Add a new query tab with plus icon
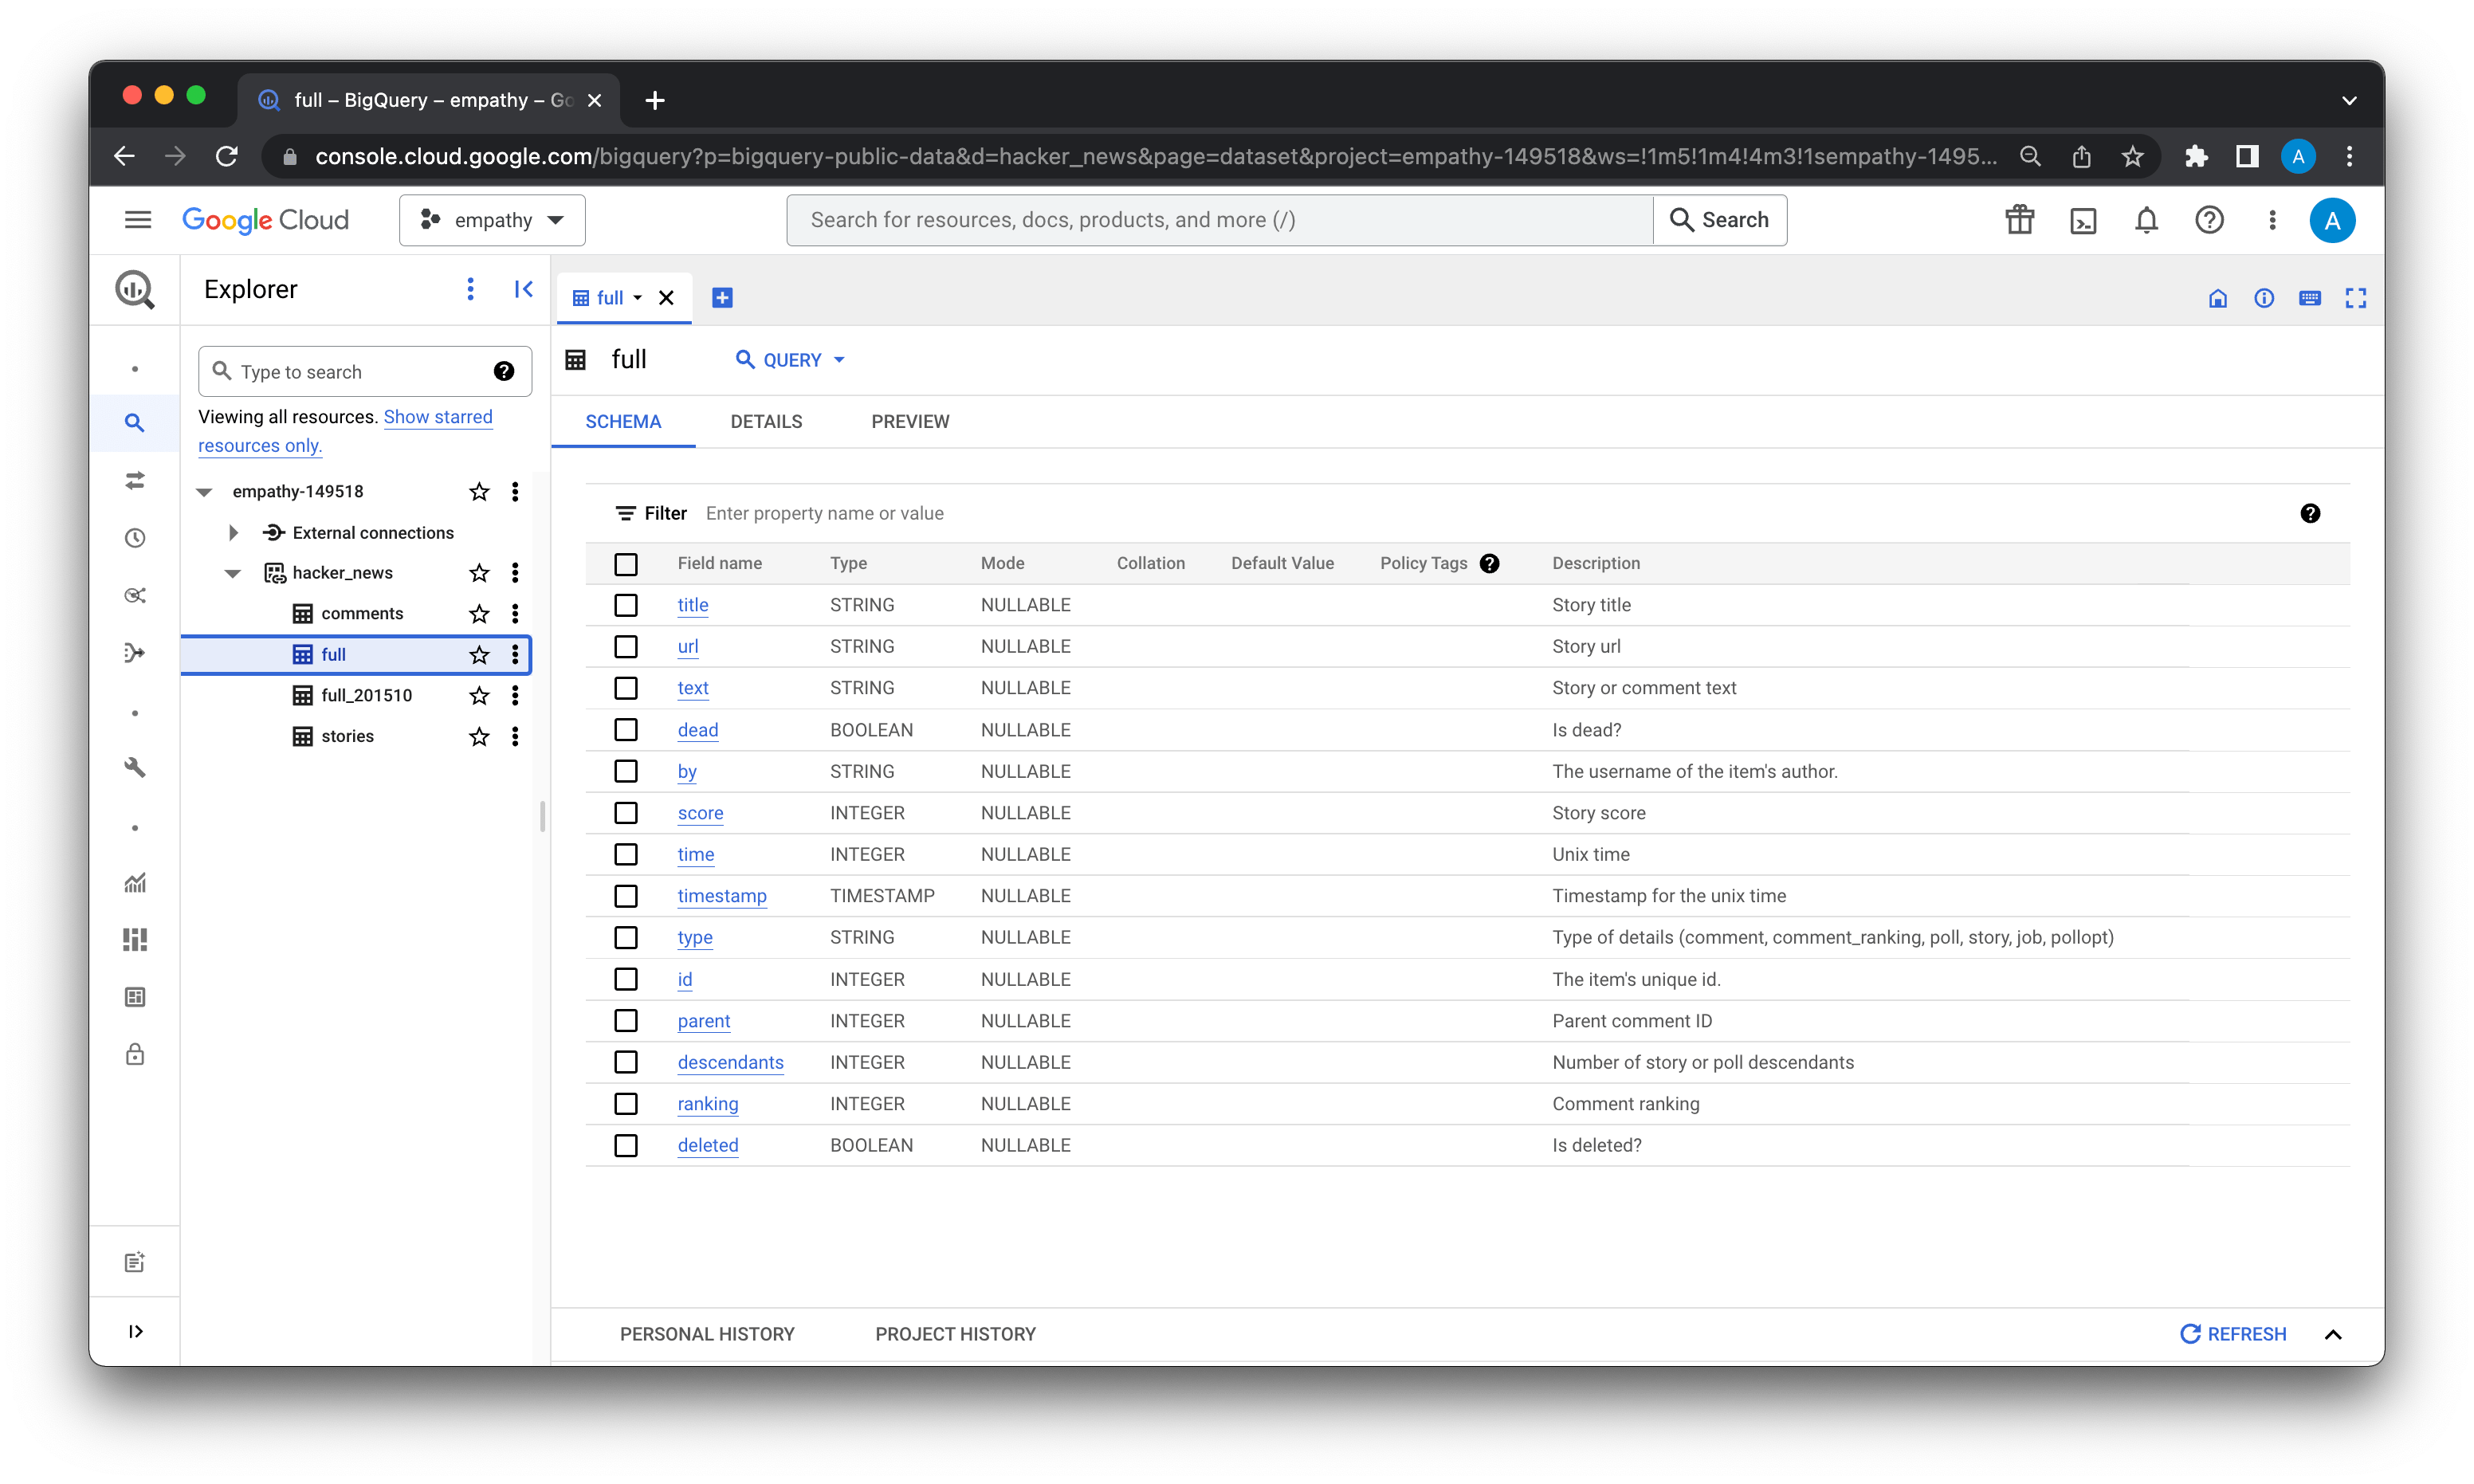The height and width of the screenshot is (1484, 2474). pos(722,298)
